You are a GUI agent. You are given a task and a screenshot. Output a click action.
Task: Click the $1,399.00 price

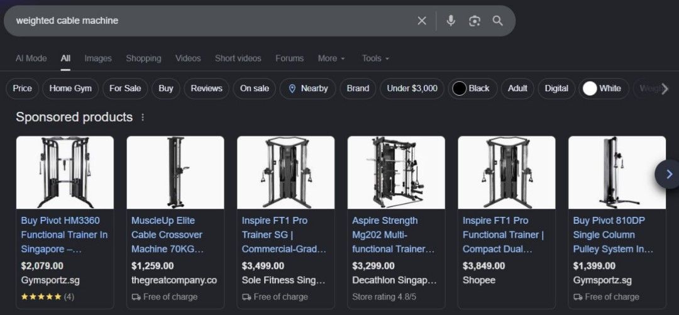(594, 266)
